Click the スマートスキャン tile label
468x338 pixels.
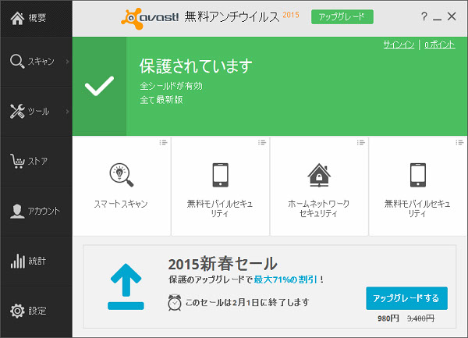(121, 204)
